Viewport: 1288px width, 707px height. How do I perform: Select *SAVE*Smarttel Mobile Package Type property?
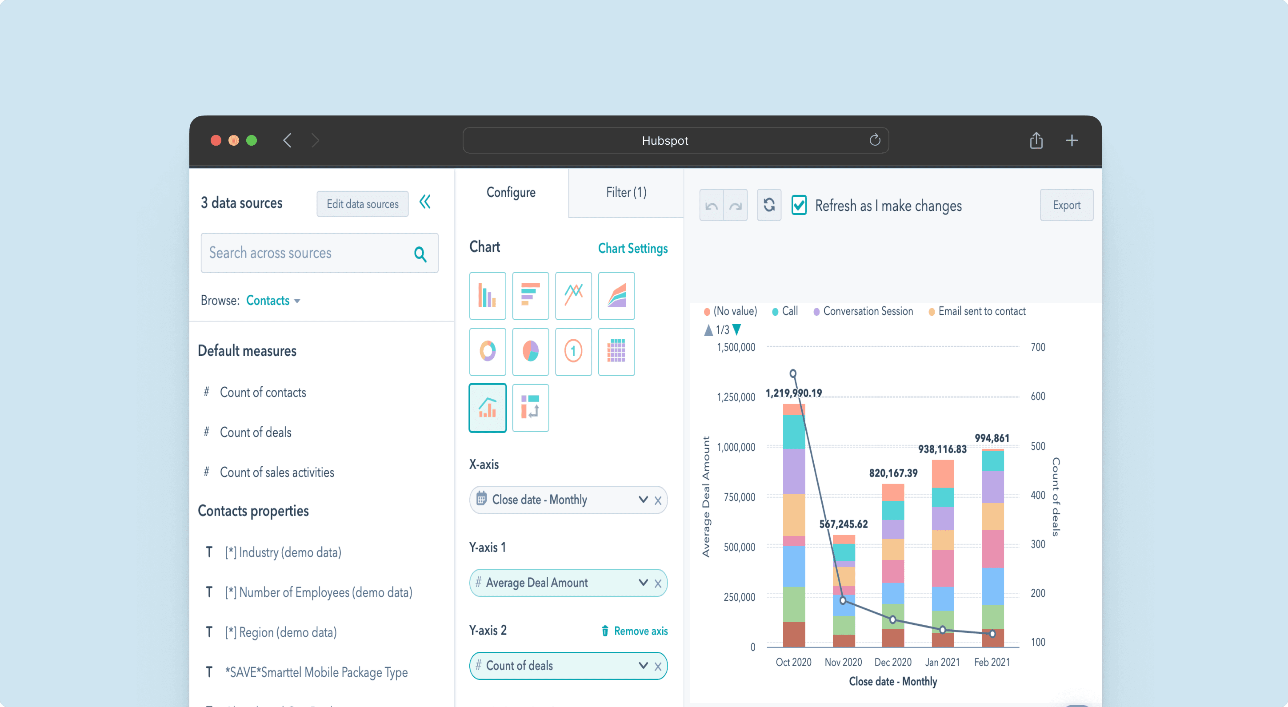[316, 672]
